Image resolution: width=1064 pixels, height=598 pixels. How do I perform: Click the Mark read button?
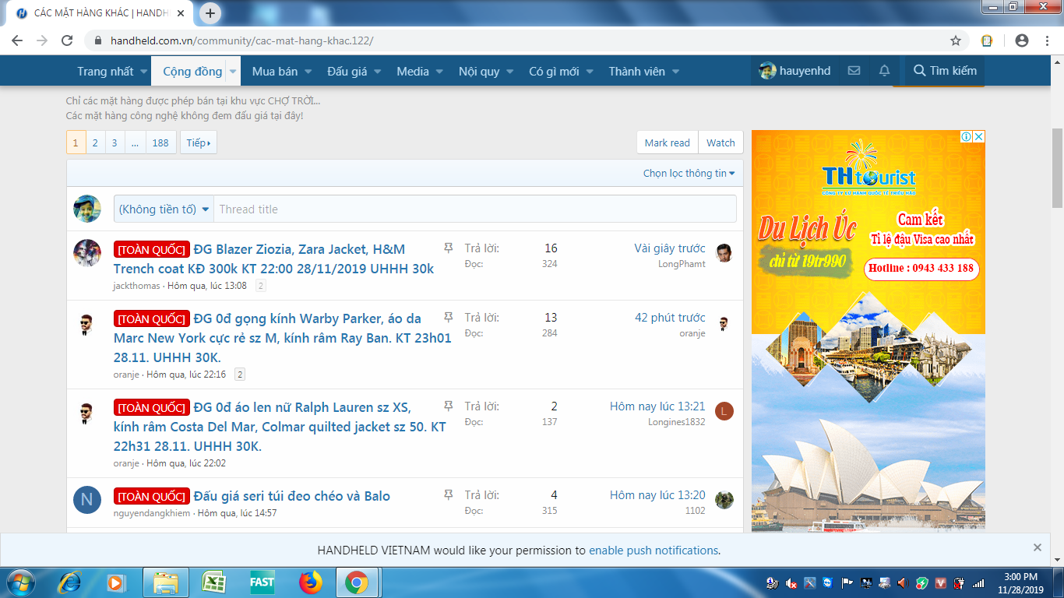coord(667,142)
